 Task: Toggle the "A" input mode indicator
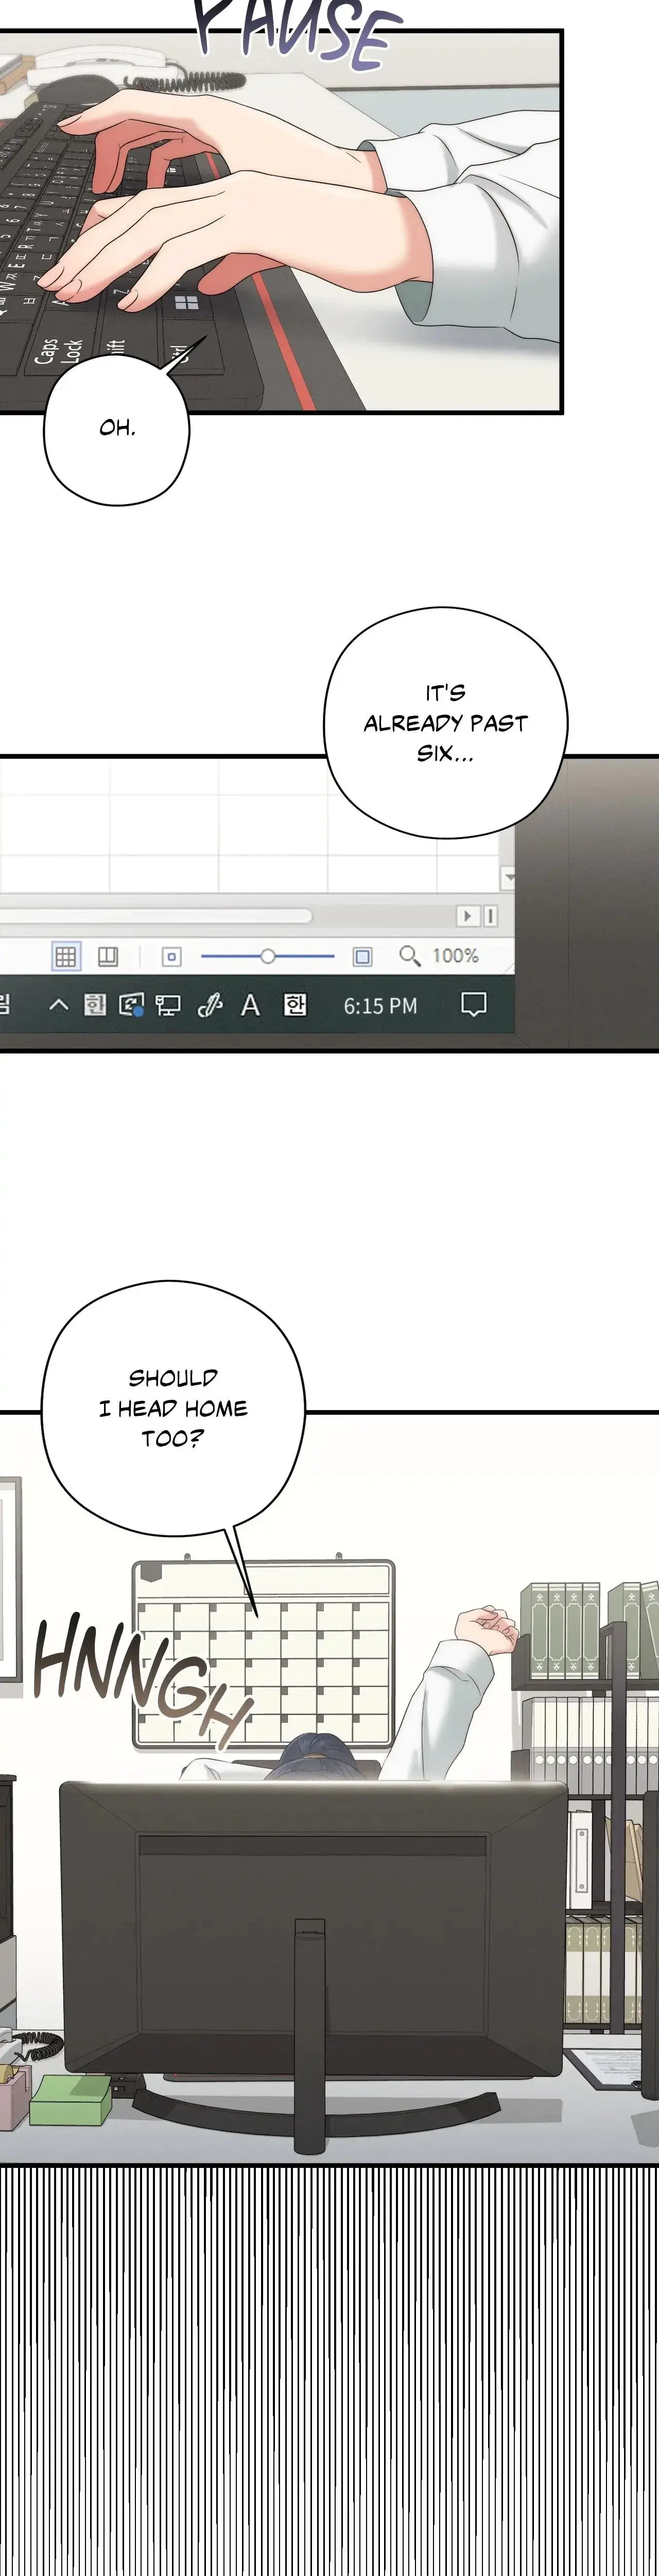pyautogui.click(x=250, y=1005)
